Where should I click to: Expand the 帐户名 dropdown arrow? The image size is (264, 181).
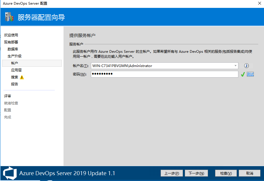tap(235, 66)
